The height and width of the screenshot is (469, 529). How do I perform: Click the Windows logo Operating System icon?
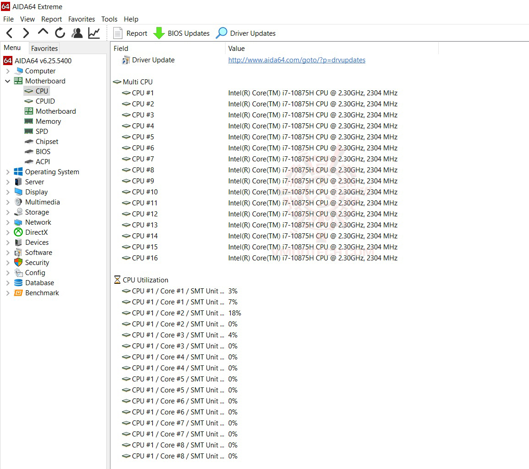[x=18, y=172]
